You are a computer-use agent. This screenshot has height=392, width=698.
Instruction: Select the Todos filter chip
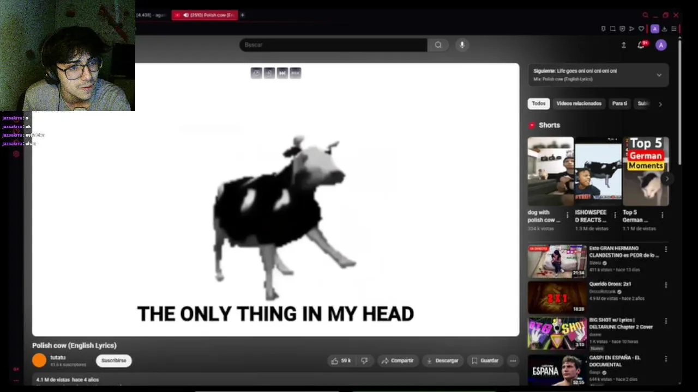[x=539, y=103]
